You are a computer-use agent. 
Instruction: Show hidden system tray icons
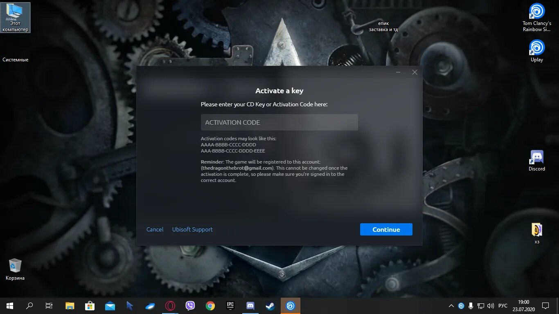[451, 306]
